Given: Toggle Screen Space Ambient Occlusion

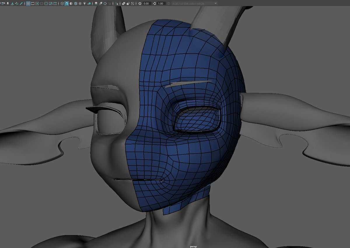Looking at the screenshot, I should click(96, 3).
